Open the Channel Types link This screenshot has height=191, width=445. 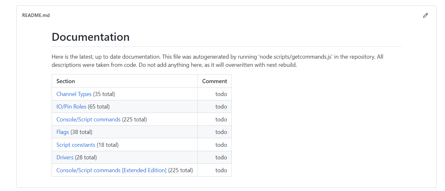[x=74, y=94]
